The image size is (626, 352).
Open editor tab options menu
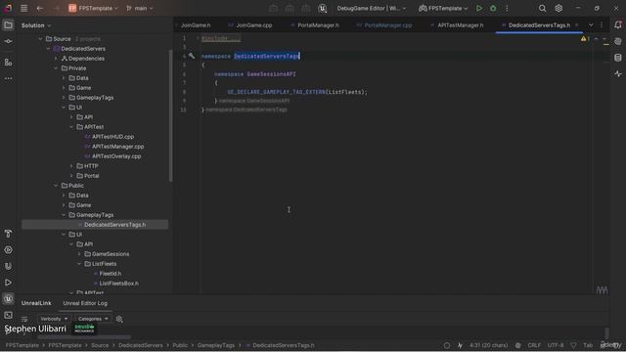pyautogui.click(x=602, y=25)
